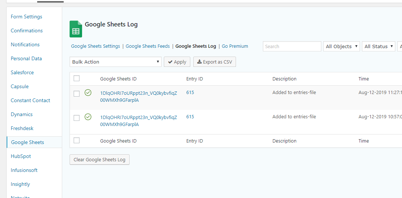Click the green success checkmark on the 11:27 log row
The image size is (402, 198).
point(88,93)
